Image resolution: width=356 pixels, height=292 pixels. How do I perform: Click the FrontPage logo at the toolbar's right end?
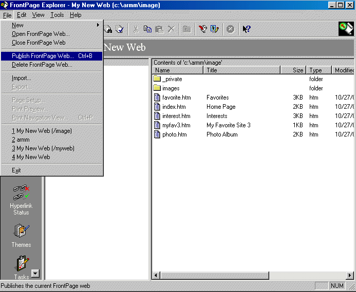(346, 29)
